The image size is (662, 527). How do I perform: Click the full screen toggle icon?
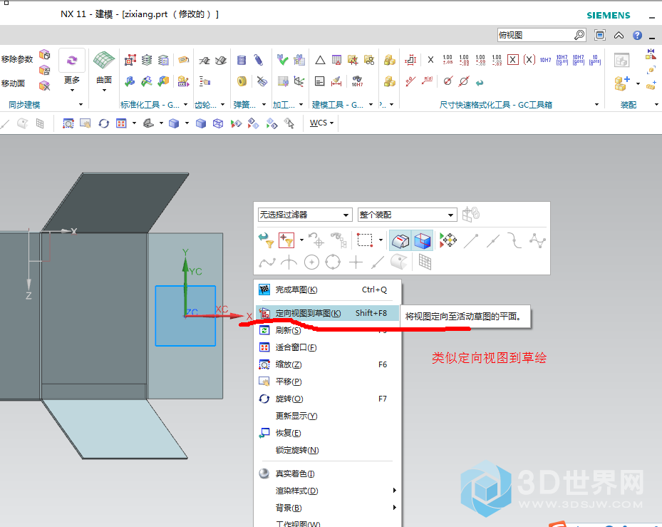coord(600,35)
